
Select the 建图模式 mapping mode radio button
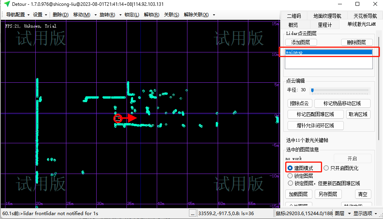290,168
